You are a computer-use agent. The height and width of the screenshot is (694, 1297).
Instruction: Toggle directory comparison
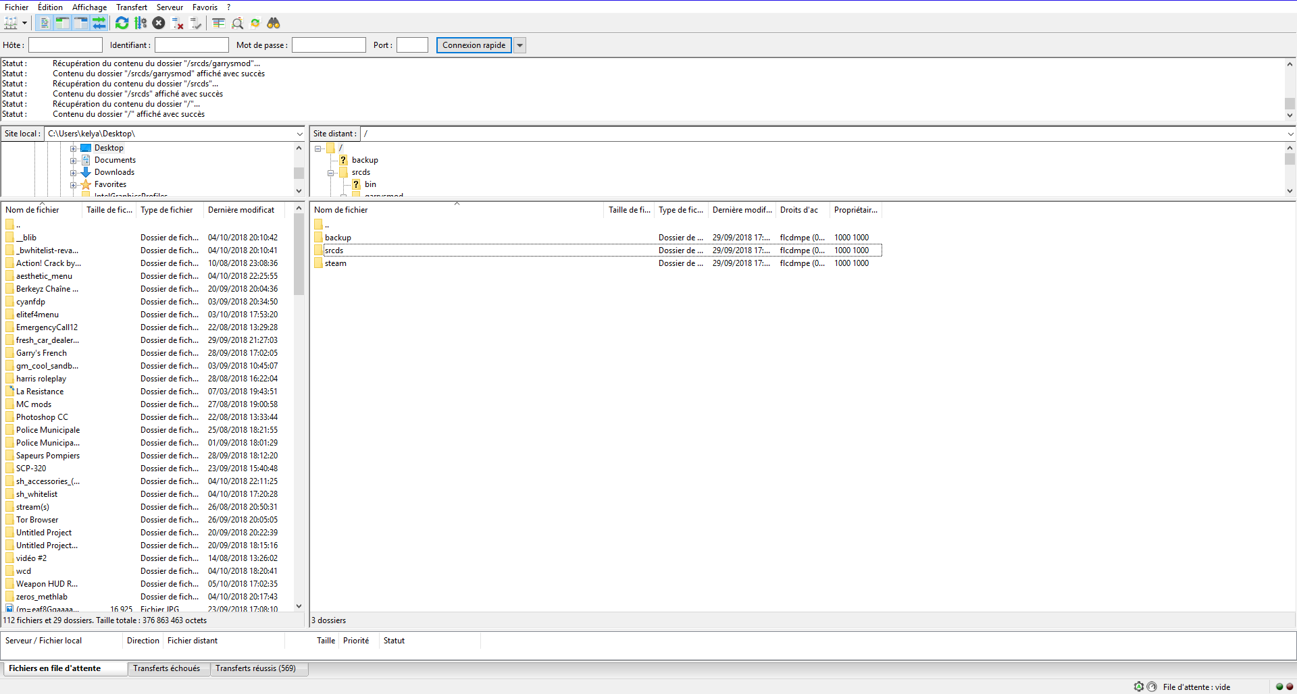coord(237,24)
